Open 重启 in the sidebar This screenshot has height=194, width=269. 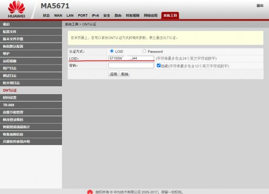tap(31, 24)
